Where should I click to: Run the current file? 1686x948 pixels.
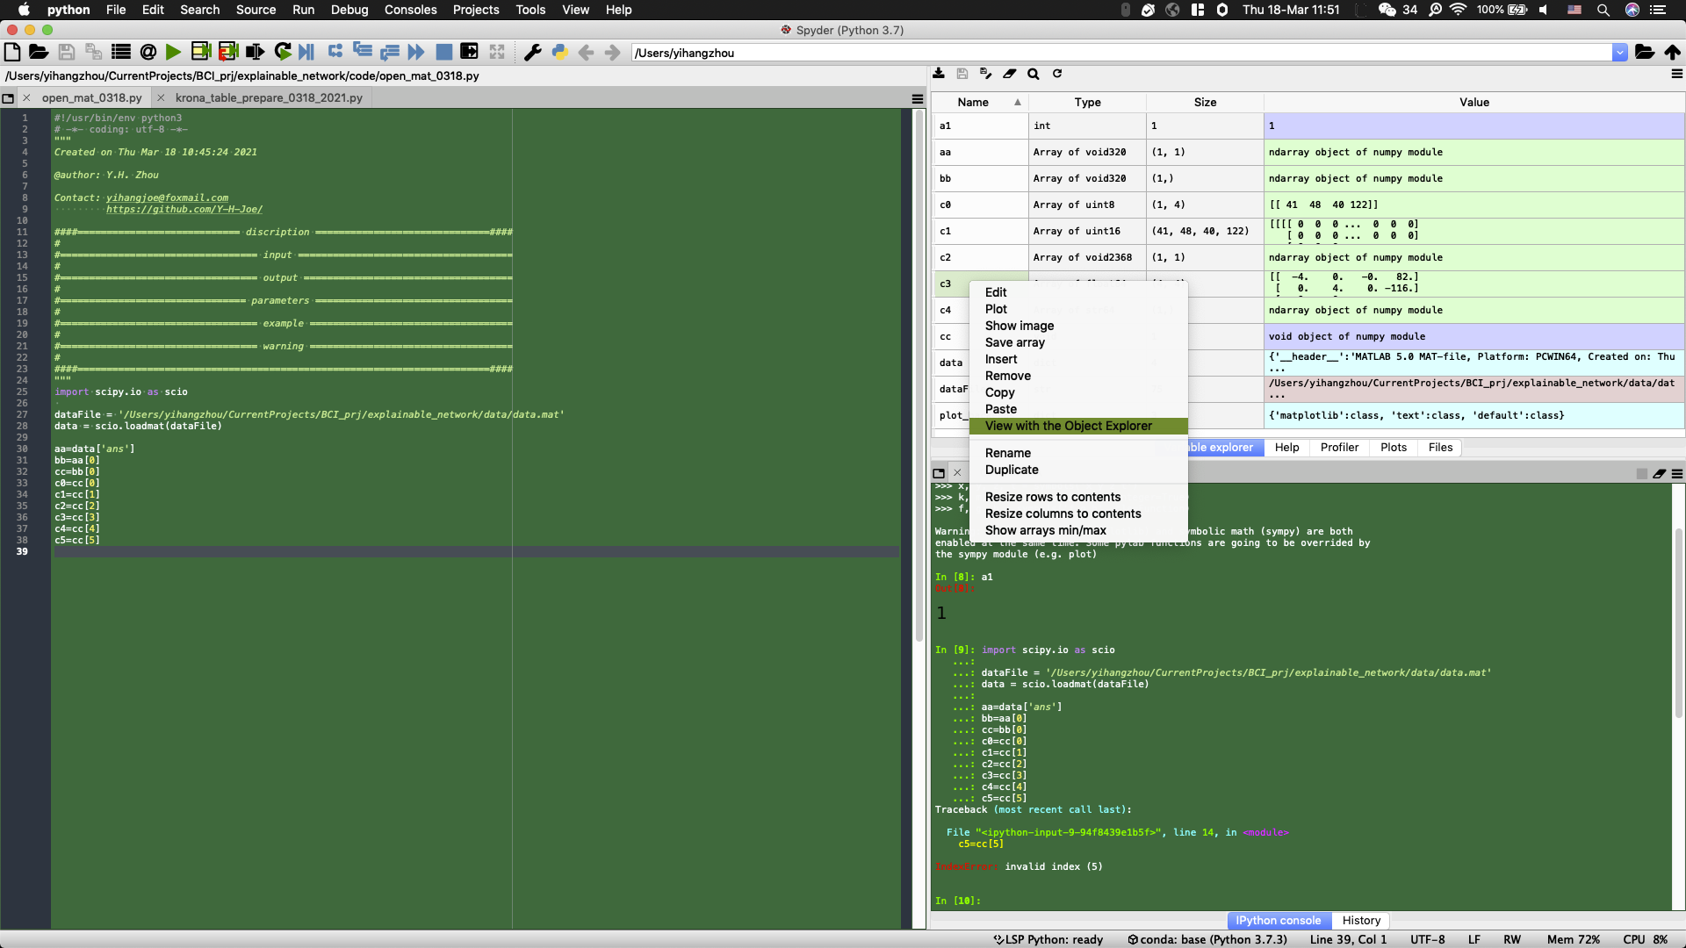click(x=173, y=52)
